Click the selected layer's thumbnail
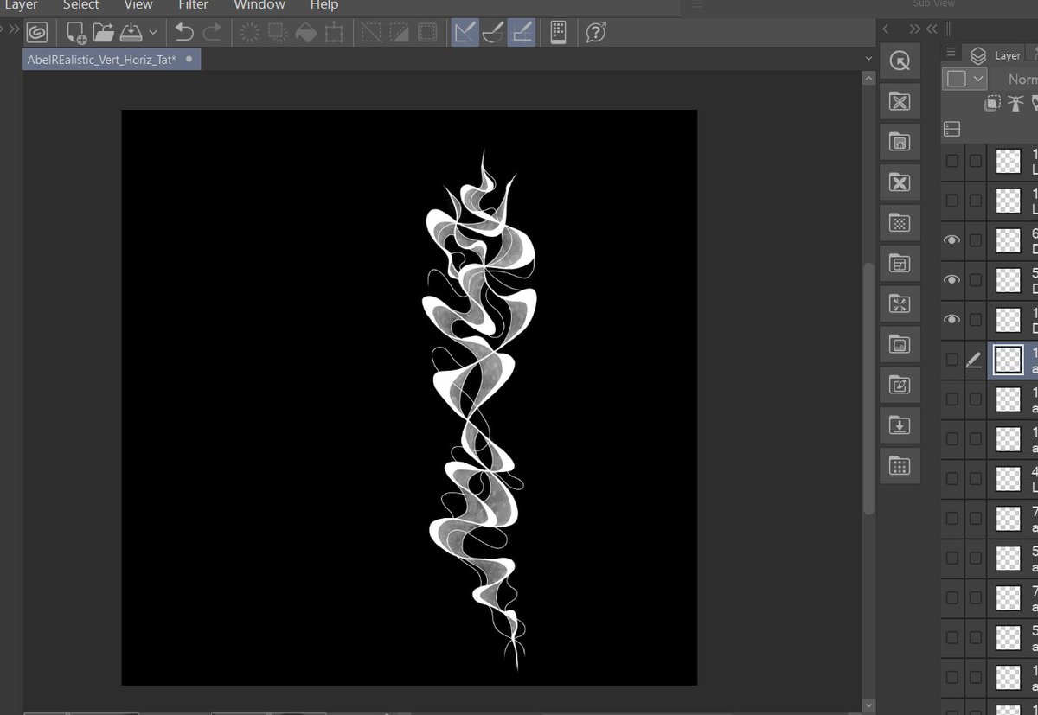Screen dimensions: 1038x715 (1009, 360)
